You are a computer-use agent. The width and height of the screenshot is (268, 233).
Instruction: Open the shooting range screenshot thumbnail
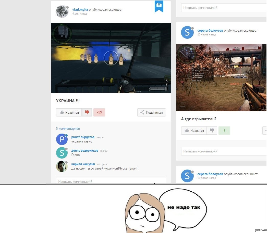click(x=111, y=58)
